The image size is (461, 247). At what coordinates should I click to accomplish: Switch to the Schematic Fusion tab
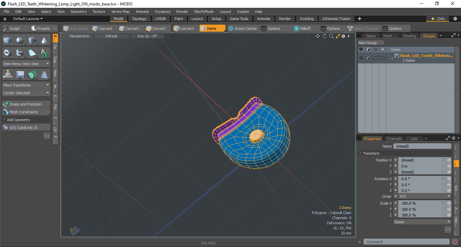(336, 19)
